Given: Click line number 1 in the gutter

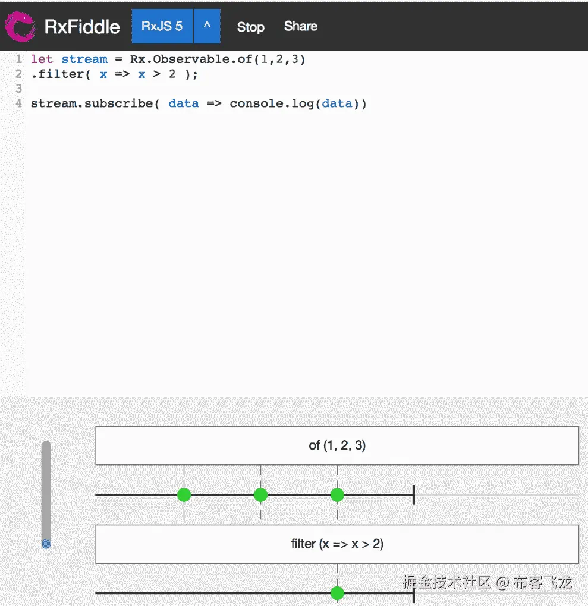Looking at the screenshot, I should [x=18, y=59].
